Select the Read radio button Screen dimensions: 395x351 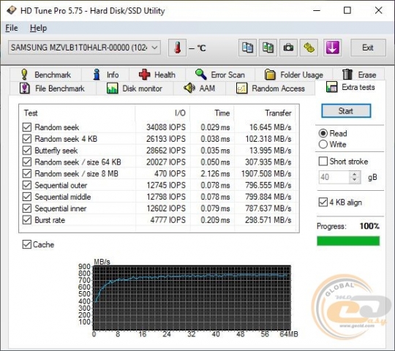[x=323, y=133]
